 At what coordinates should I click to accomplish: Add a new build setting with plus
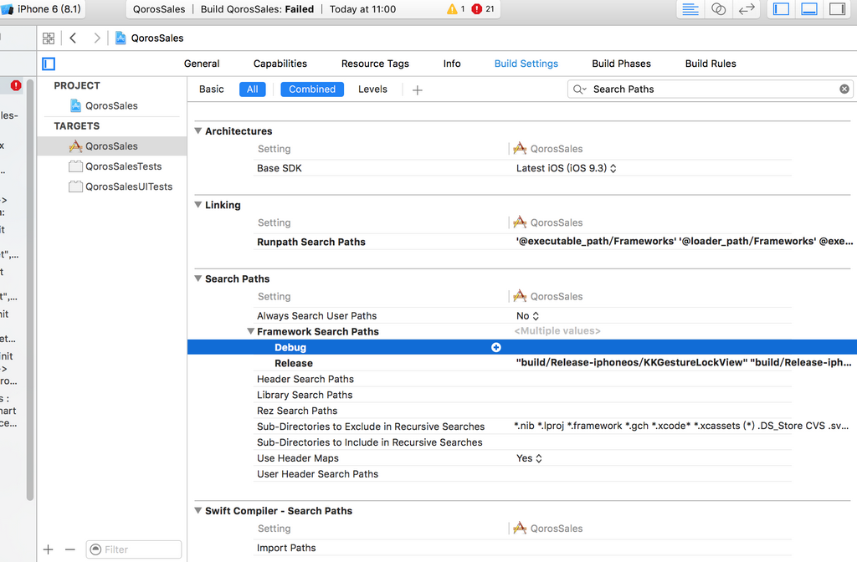(418, 90)
